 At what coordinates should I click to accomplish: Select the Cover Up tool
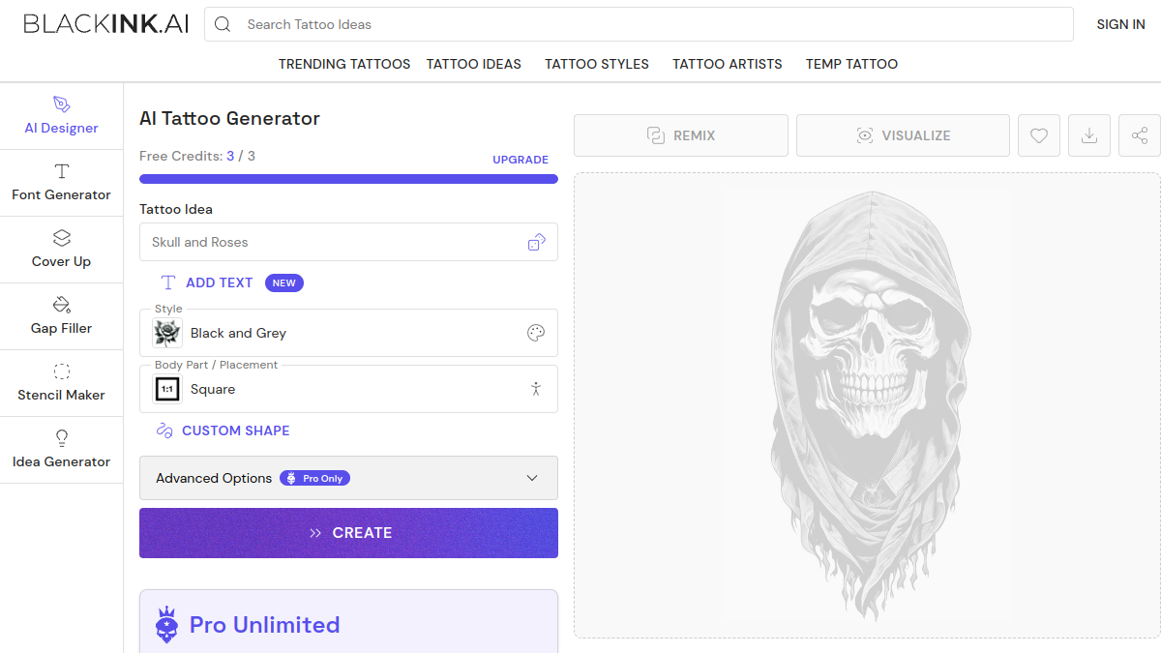[61, 250]
